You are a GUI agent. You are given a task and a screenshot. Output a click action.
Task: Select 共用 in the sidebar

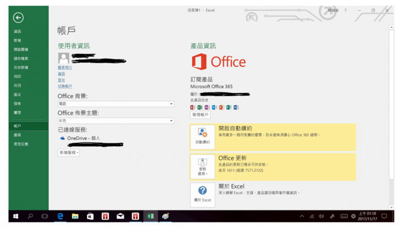(x=18, y=86)
